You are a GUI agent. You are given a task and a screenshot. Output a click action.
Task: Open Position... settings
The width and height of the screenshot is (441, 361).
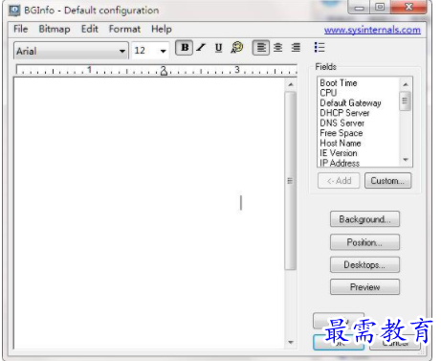[x=364, y=242]
